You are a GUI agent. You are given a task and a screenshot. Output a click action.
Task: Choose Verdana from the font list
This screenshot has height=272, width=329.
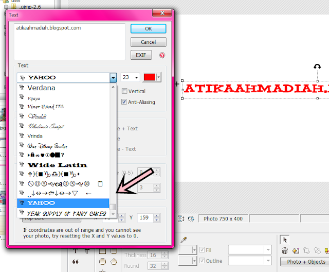tap(63, 88)
